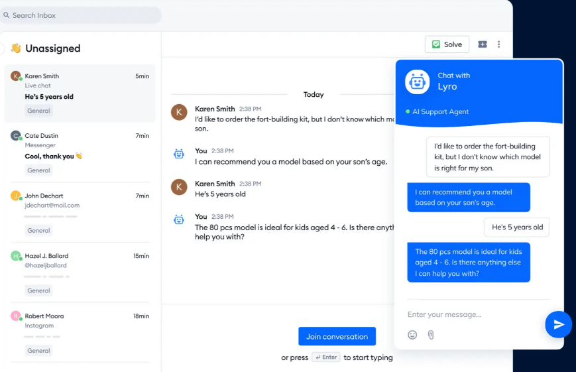Click the create ticket icon beside Solve
576x372 pixels.
coord(483,44)
